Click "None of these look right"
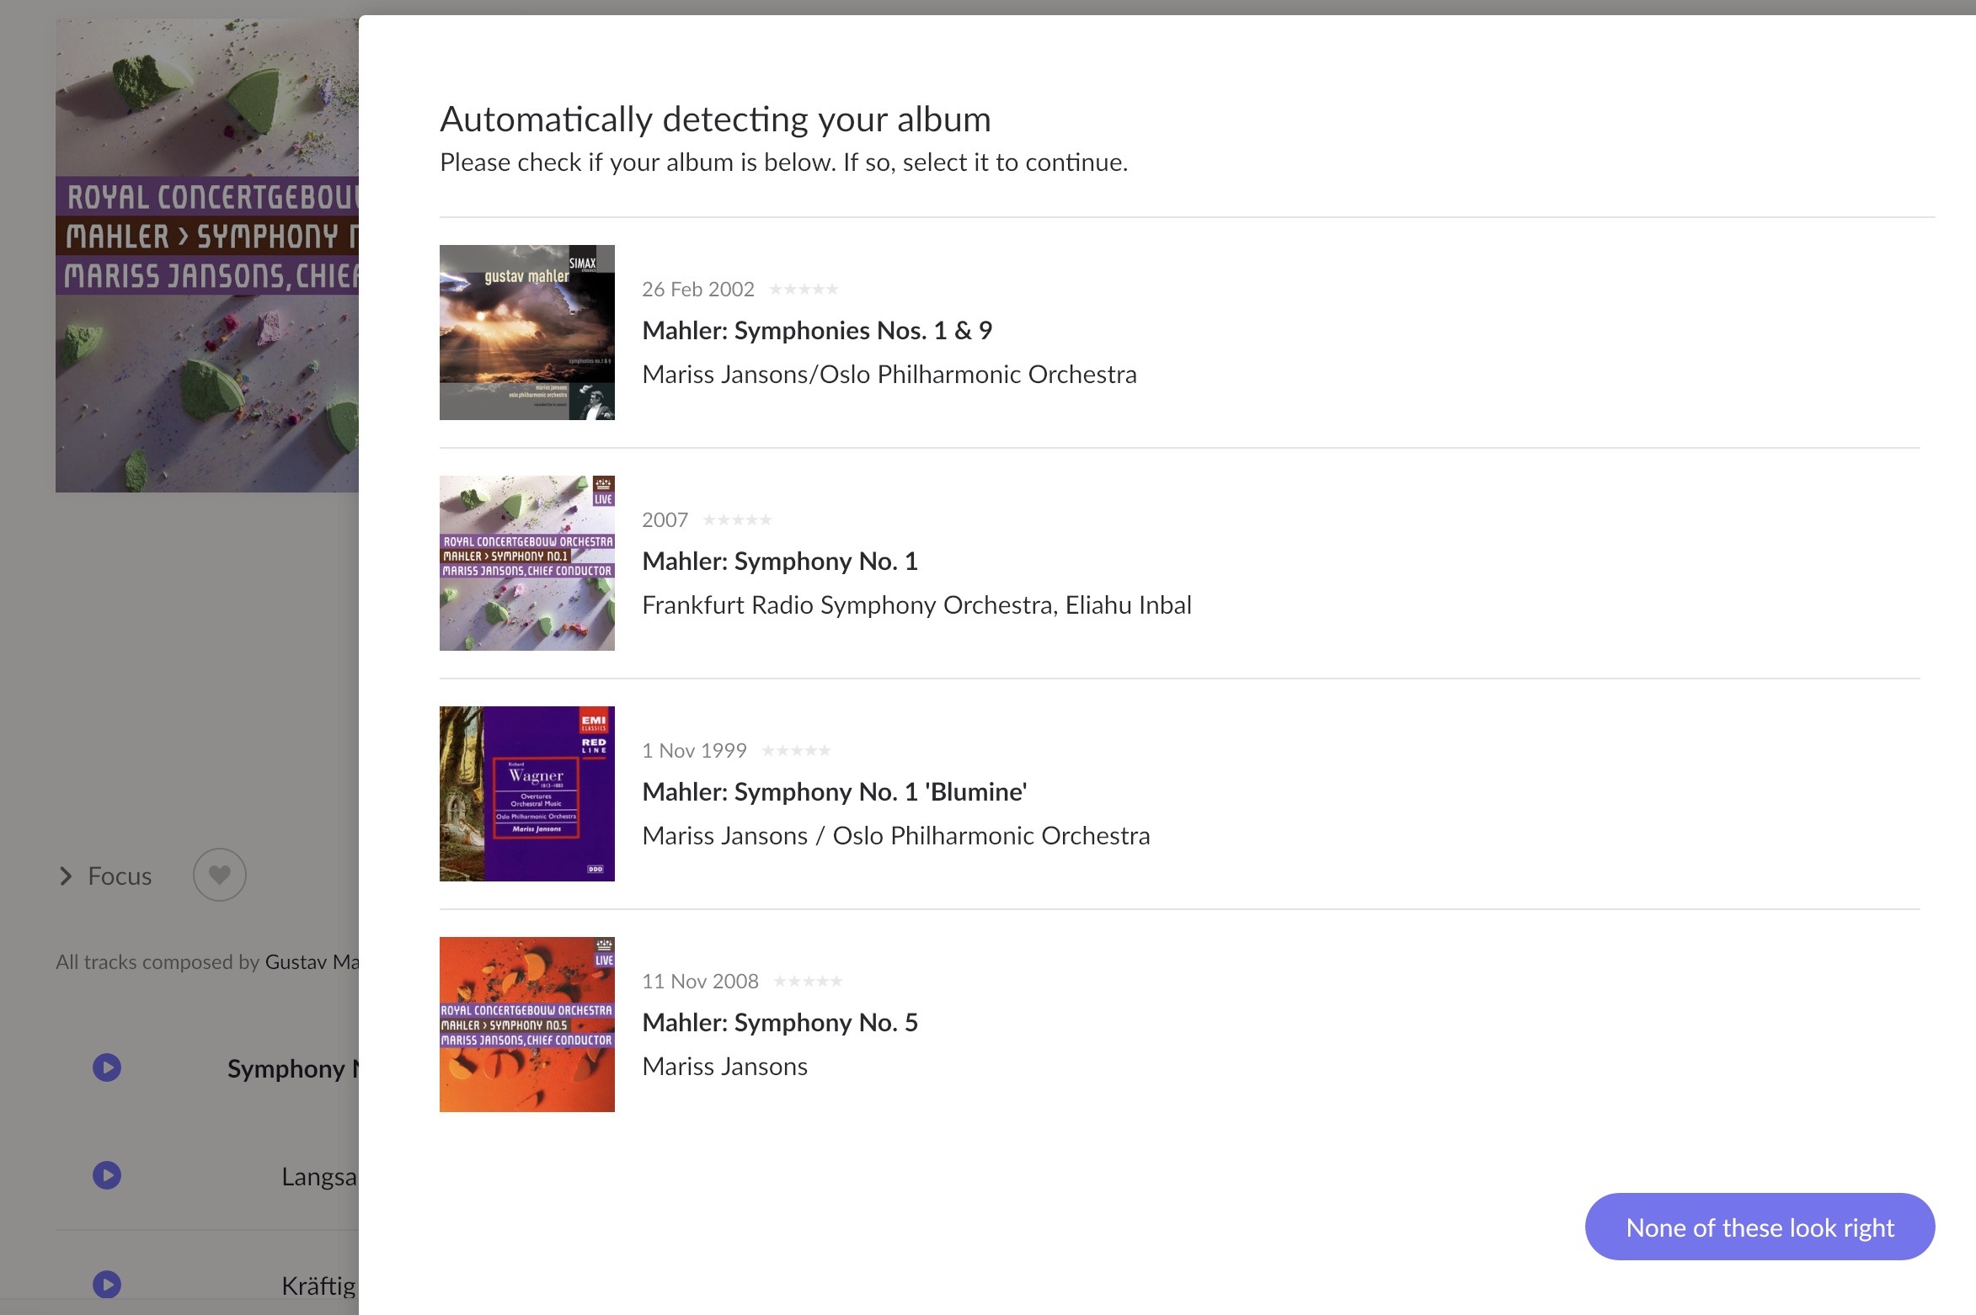Screen dimensions: 1976x1315 [x=1759, y=1227]
